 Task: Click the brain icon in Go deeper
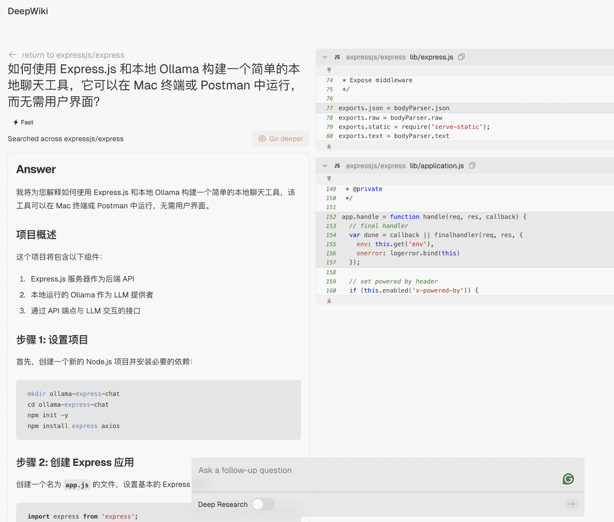(x=262, y=139)
